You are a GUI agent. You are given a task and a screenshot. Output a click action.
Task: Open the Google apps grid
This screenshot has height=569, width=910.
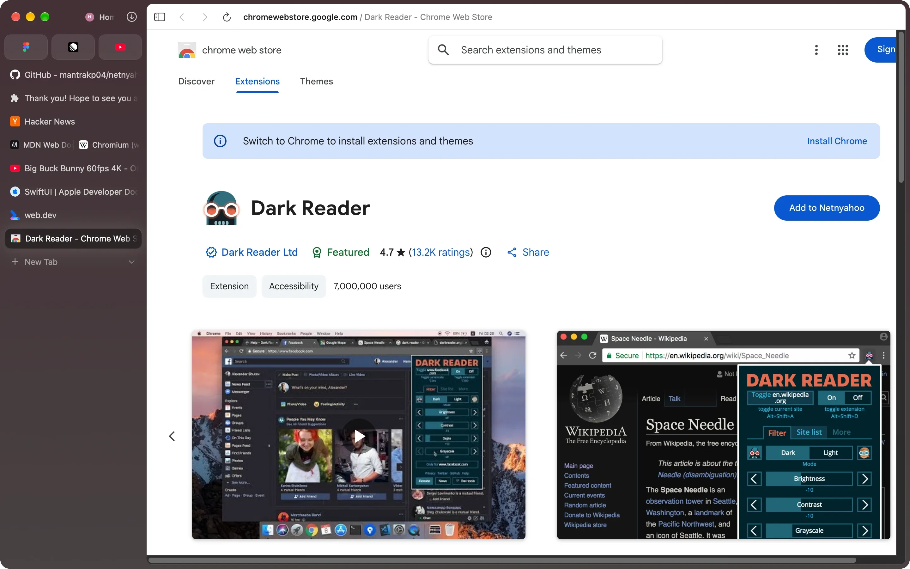point(843,50)
